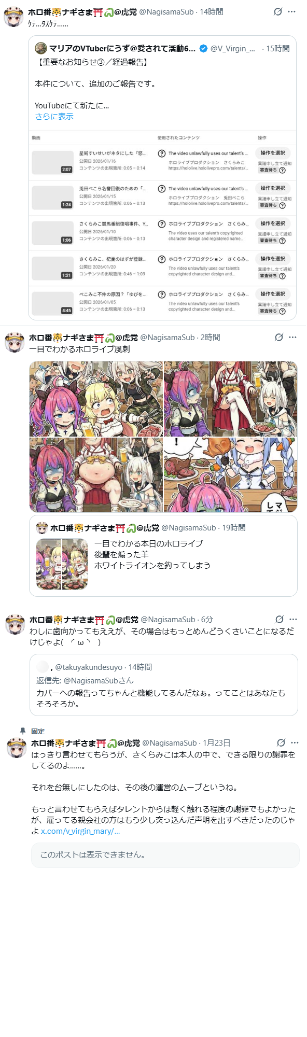Open the profile avatar on the topmost post
Image resolution: width=307 pixels, height=1037 pixels.
[x=13, y=17]
